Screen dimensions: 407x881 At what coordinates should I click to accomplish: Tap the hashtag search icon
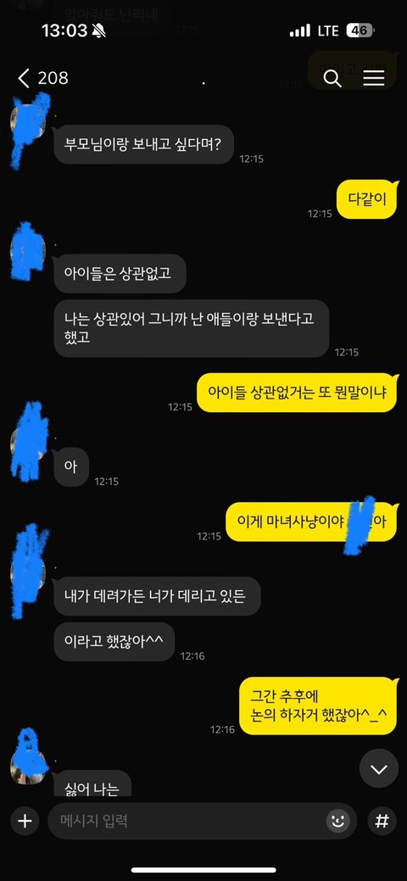382,821
